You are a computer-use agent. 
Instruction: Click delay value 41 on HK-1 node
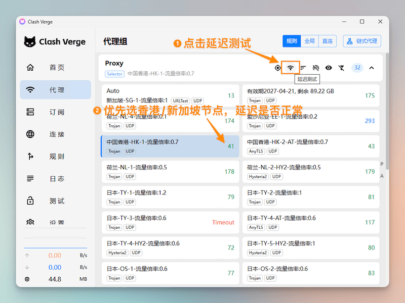(x=231, y=146)
